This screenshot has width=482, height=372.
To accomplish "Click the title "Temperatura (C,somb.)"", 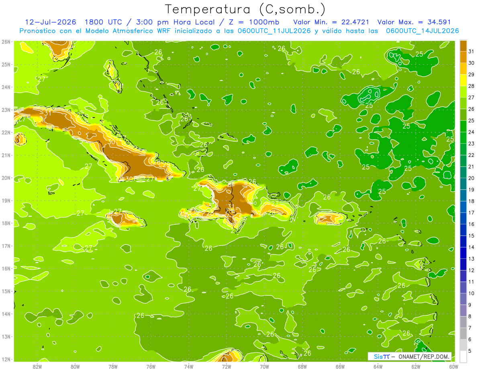I will pos(245,9).
